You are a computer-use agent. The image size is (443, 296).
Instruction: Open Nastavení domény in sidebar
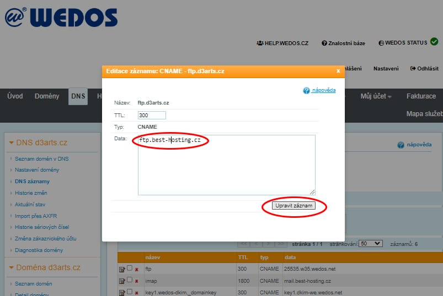tap(37, 170)
